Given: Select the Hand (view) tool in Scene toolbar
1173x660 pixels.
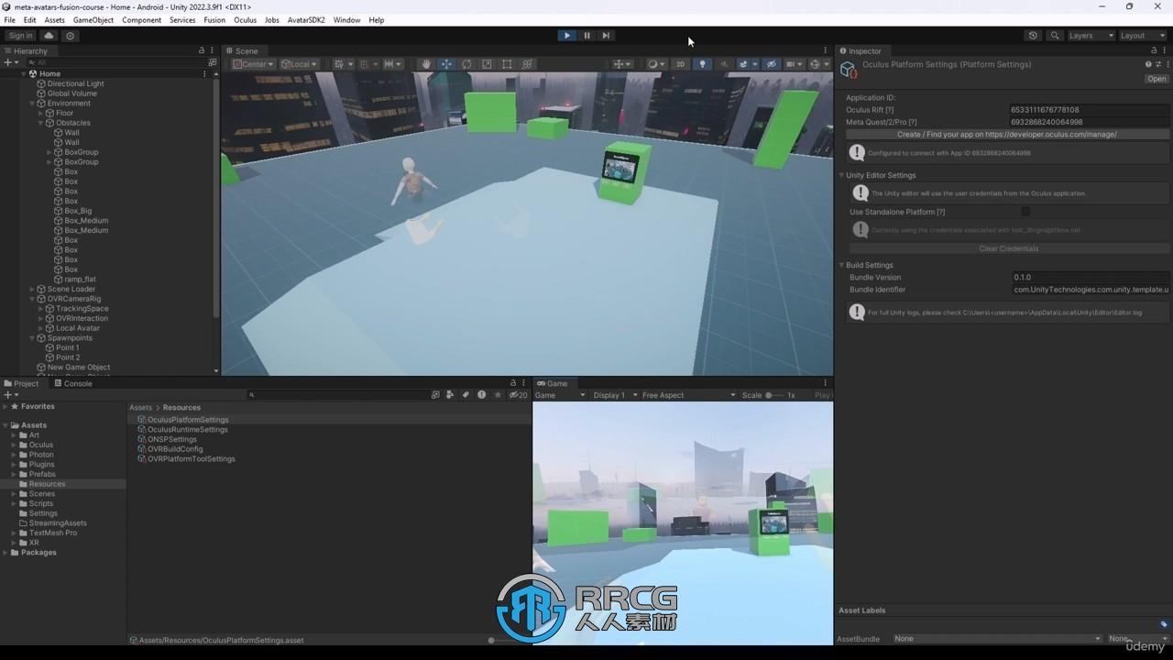Looking at the screenshot, I should pyautogui.click(x=426, y=64).
